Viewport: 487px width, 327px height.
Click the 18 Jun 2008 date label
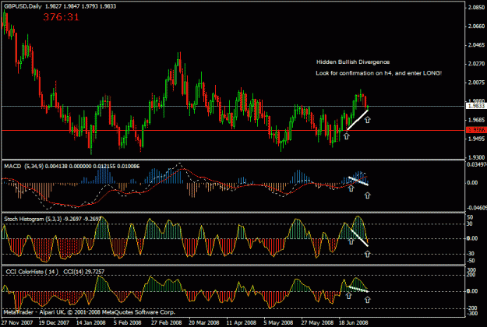[x=354, y=322]
